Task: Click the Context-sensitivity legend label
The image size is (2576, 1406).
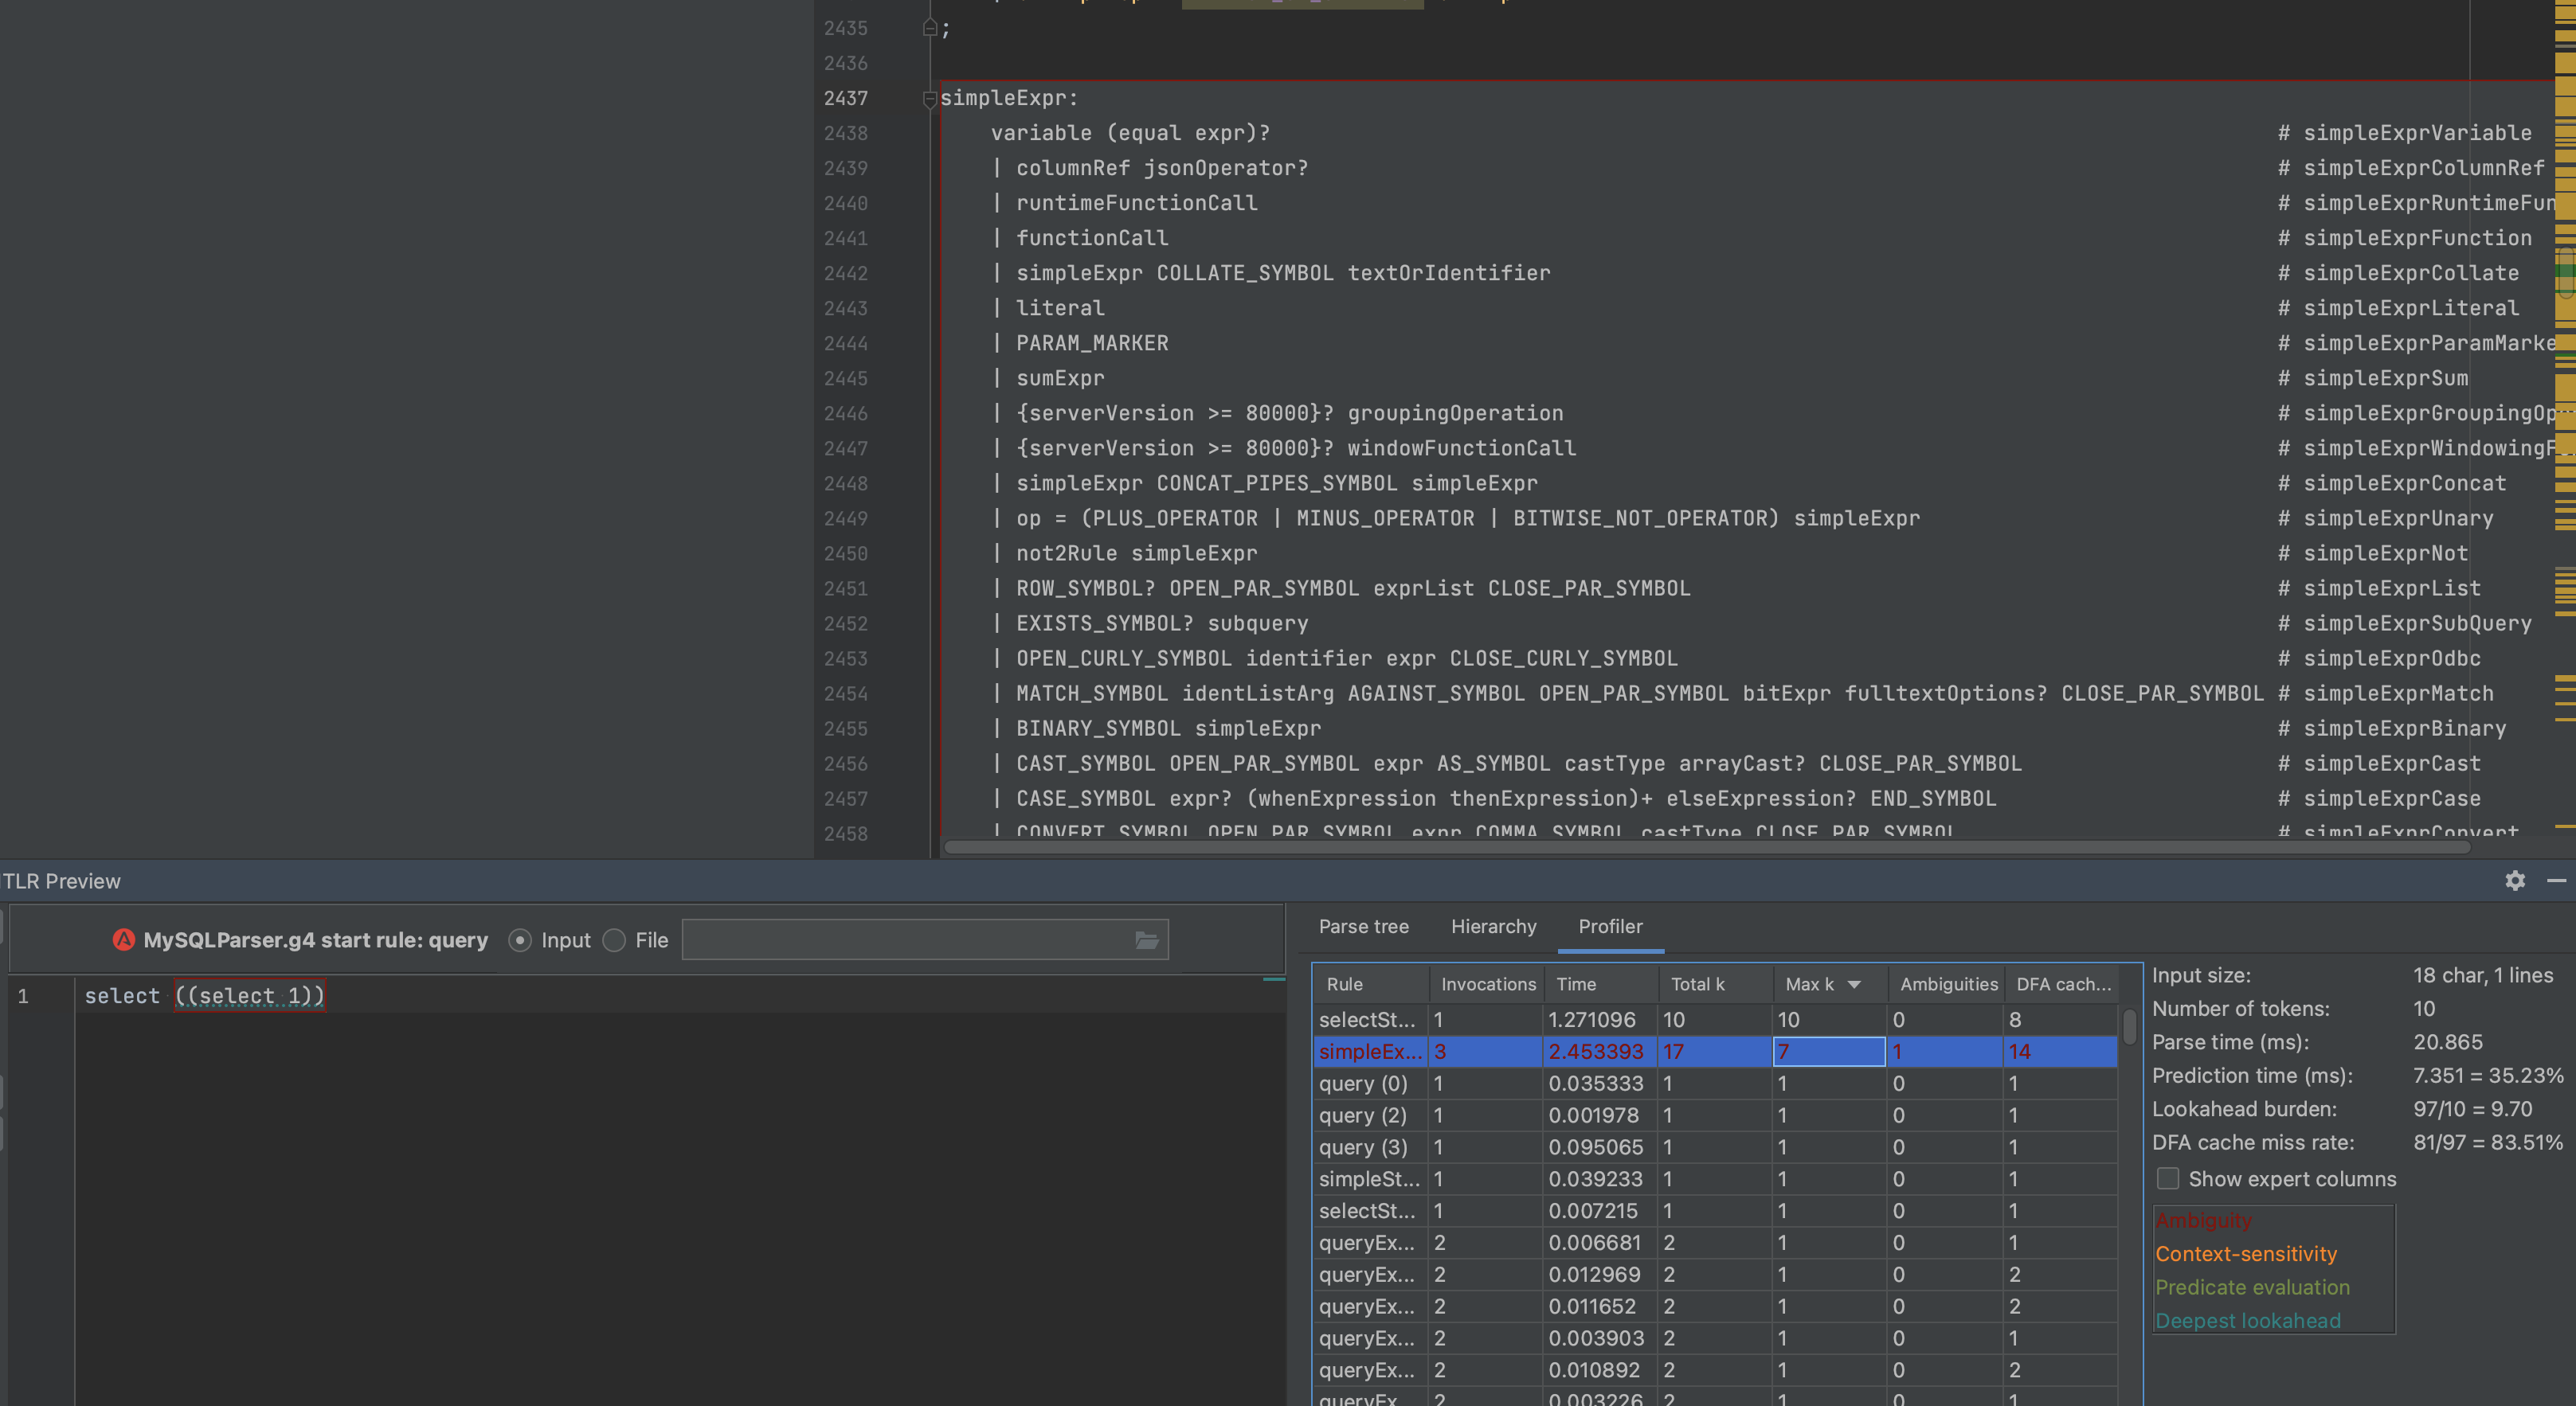Action: [2246, 1254]
